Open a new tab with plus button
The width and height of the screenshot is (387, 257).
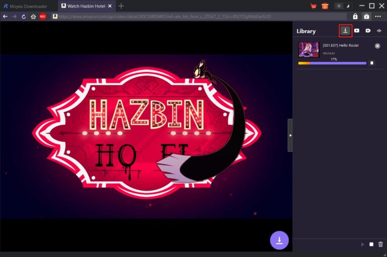[x=121, y=6]
